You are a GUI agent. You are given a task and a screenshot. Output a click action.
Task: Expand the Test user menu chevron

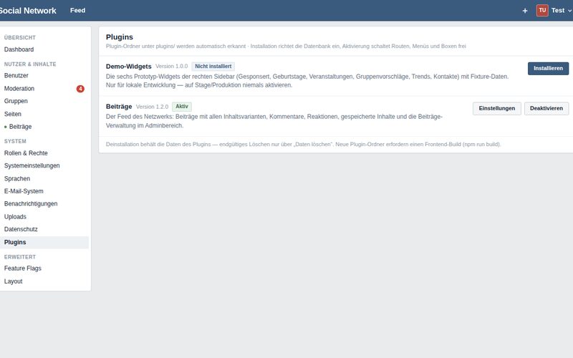click(569, 11)
